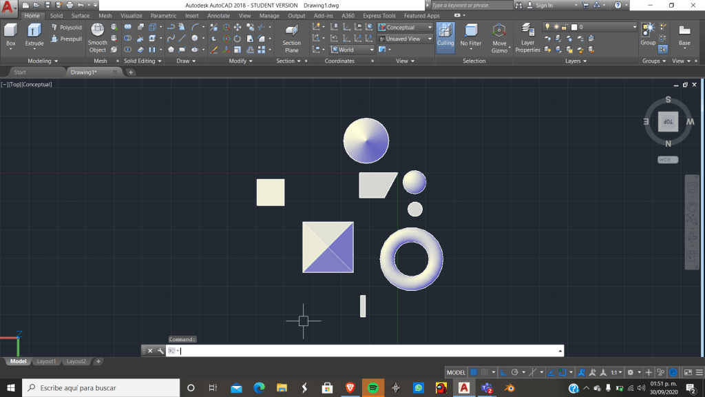Viewport: 705px width, 397px height.
Task: Open the Conceptual visual style dropdown
Action: tap(405, 28)
